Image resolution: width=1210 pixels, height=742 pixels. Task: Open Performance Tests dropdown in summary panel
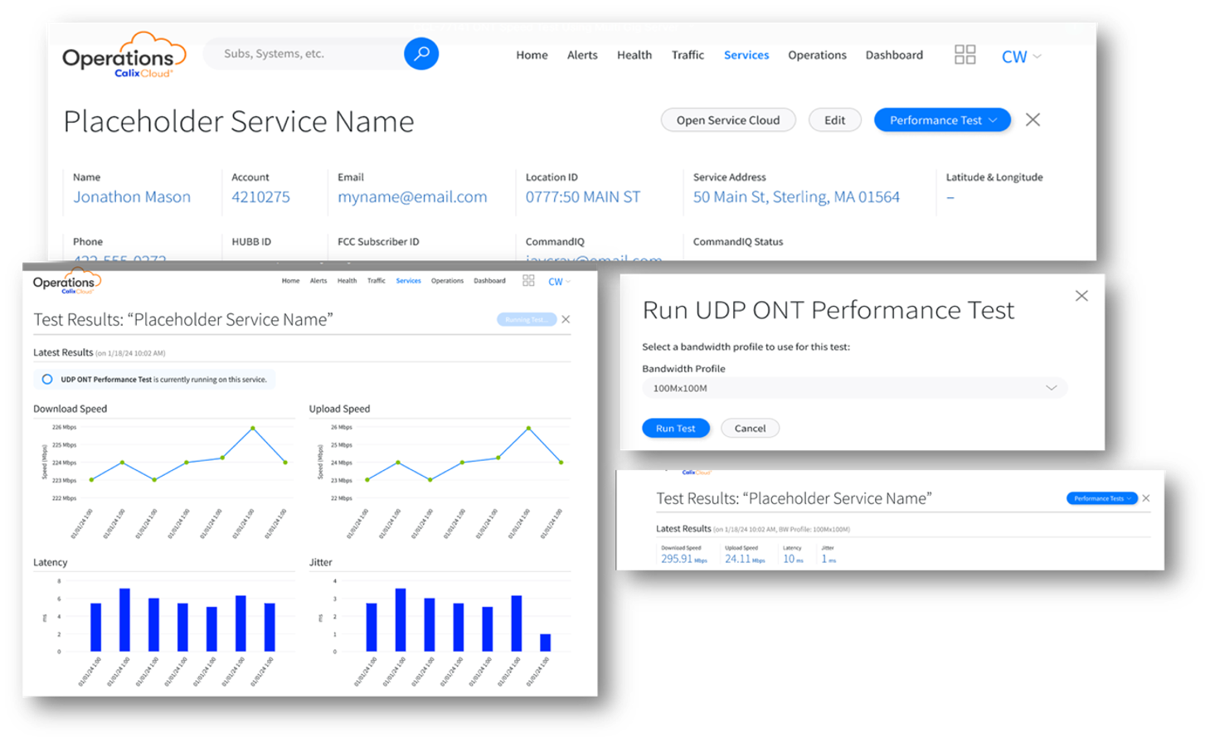1101,498
